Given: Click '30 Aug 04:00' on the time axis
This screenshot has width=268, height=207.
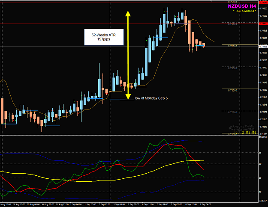Looking at the screenshot, I should [x=33, y=204].
